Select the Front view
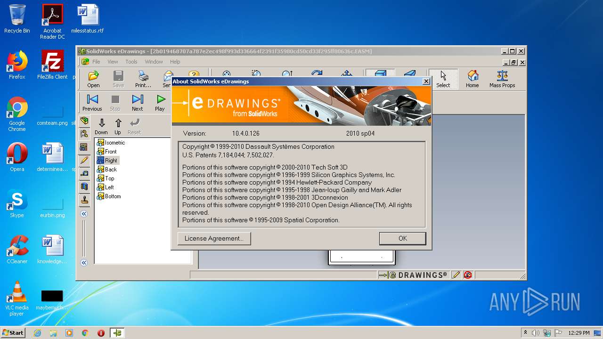Image resolution: width=603 pixels, height=339 pixels. [x=107, y=152]
